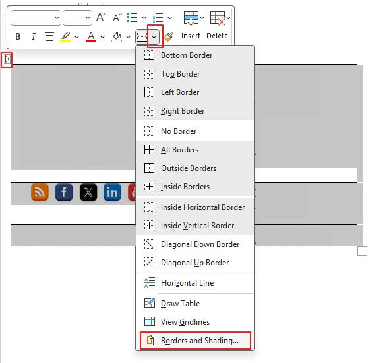
Task: Insert a Horizontal Line
Action: [x=195, y=283]
